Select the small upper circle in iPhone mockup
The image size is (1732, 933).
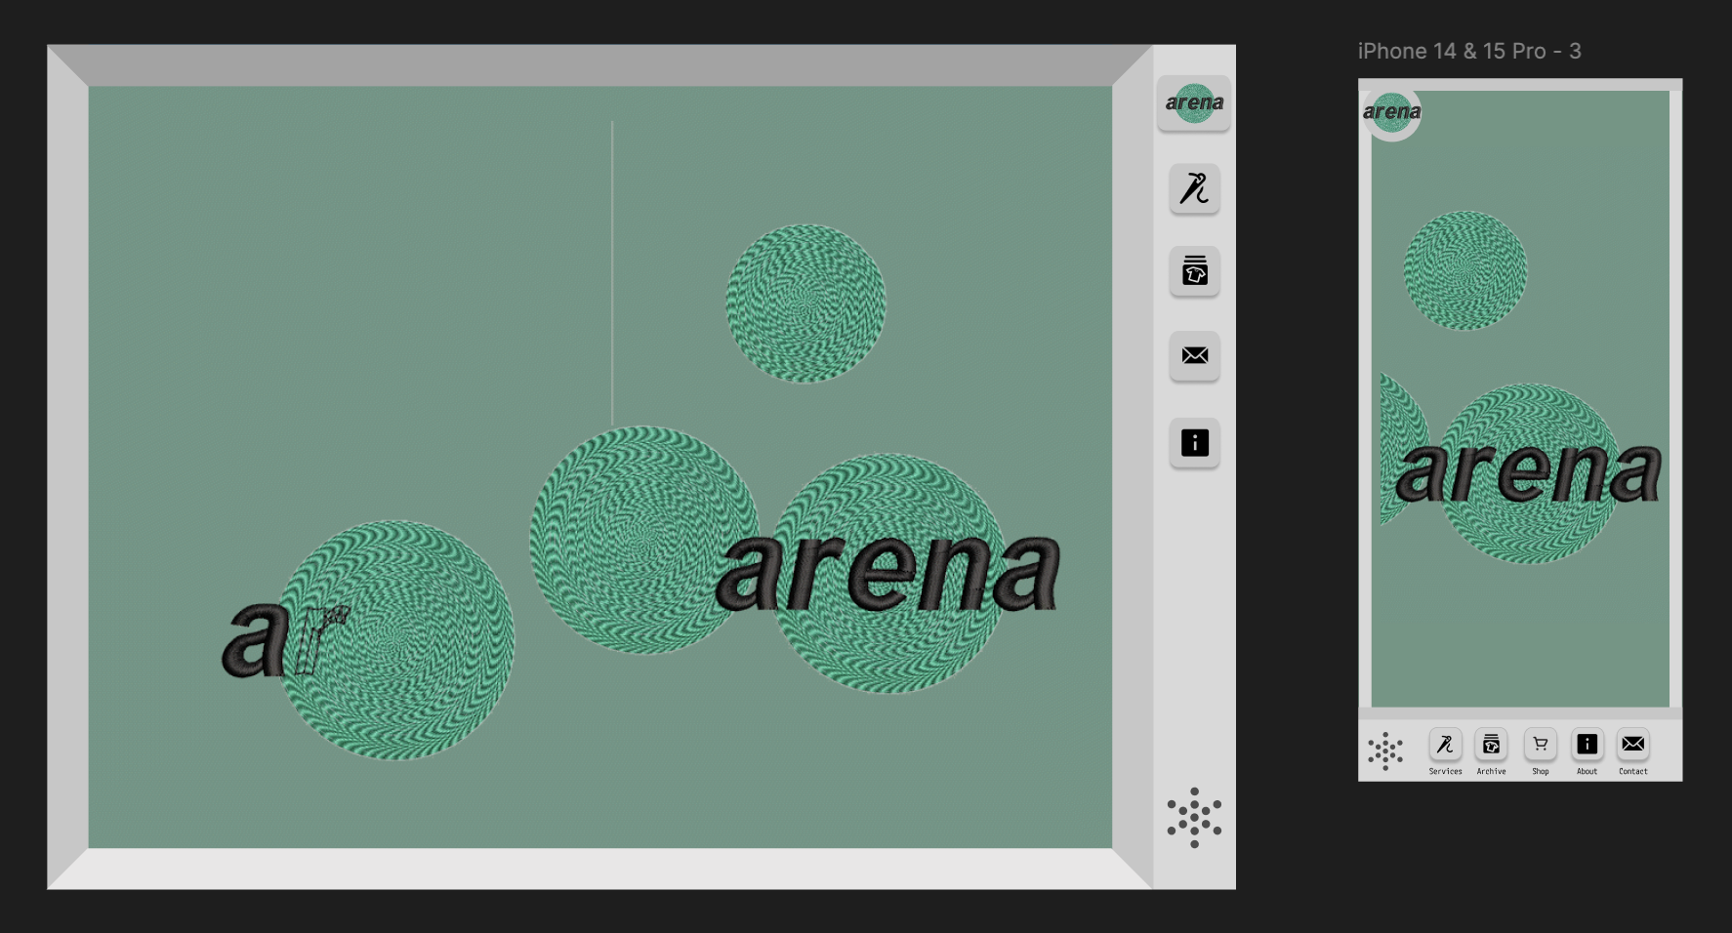coord(1464,270)
